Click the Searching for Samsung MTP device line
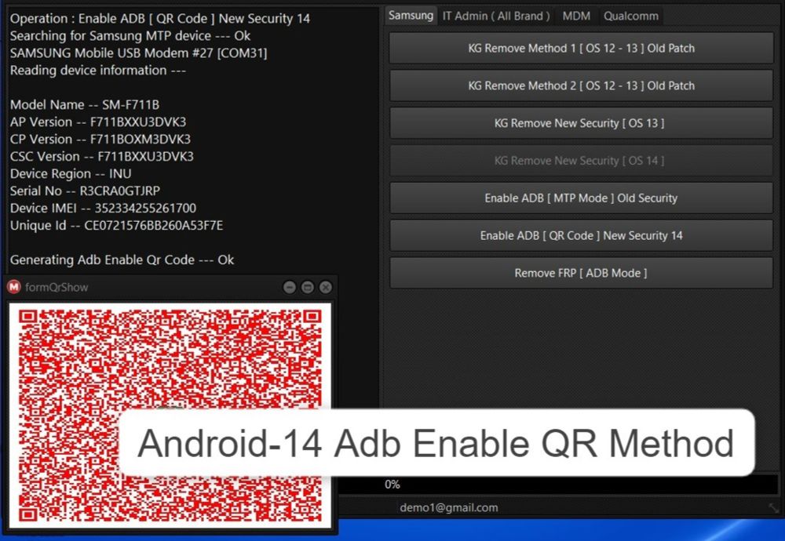This screenshot has width=785, height=541. pyautogui.click(x=130, y=36)
